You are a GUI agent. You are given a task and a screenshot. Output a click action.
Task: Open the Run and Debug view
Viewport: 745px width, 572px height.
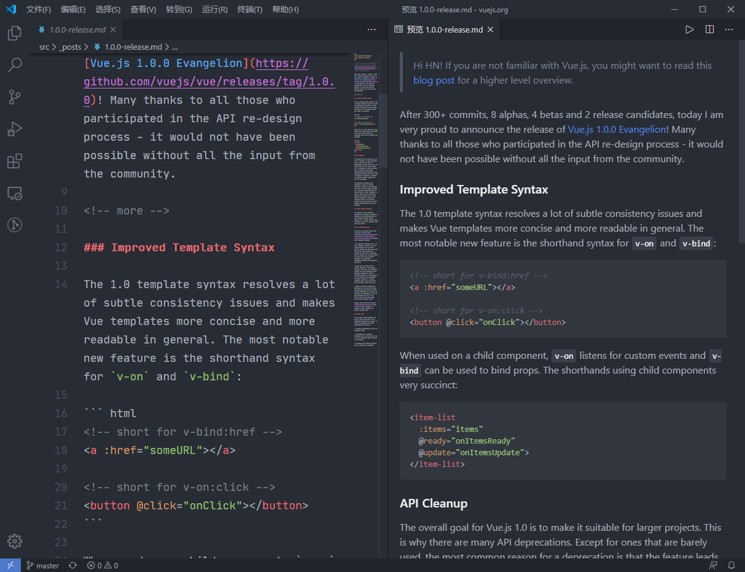[15, 128]
